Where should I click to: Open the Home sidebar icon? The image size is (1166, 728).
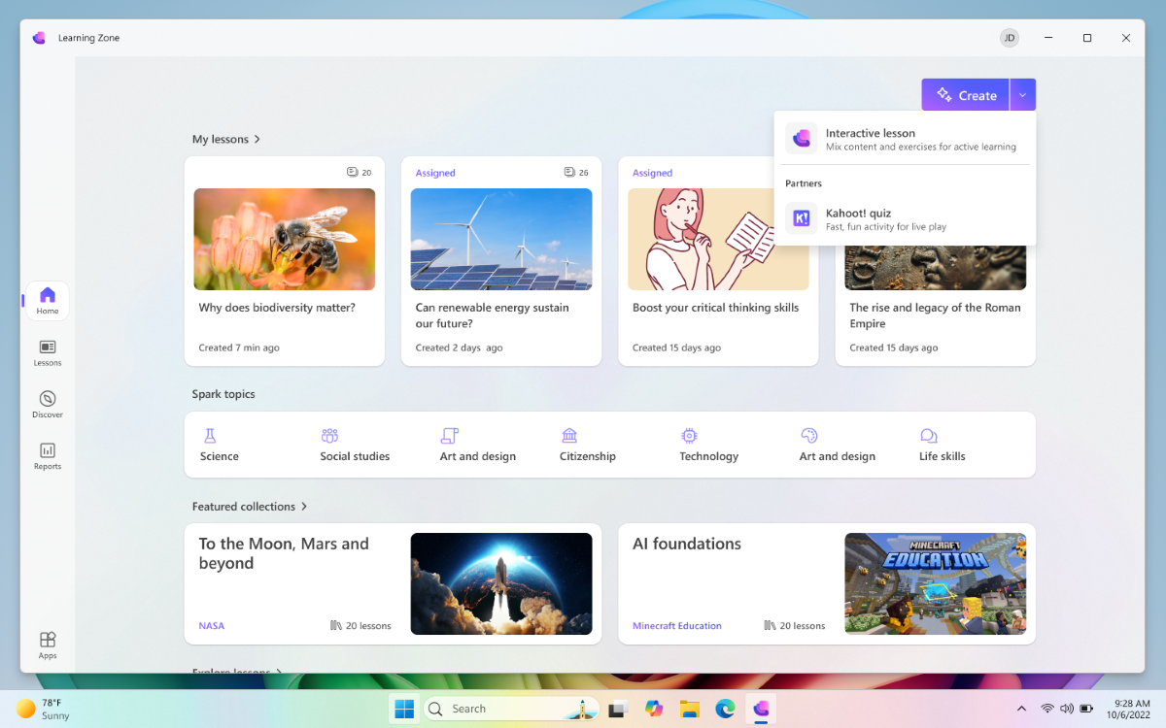(x=48, y=301)
